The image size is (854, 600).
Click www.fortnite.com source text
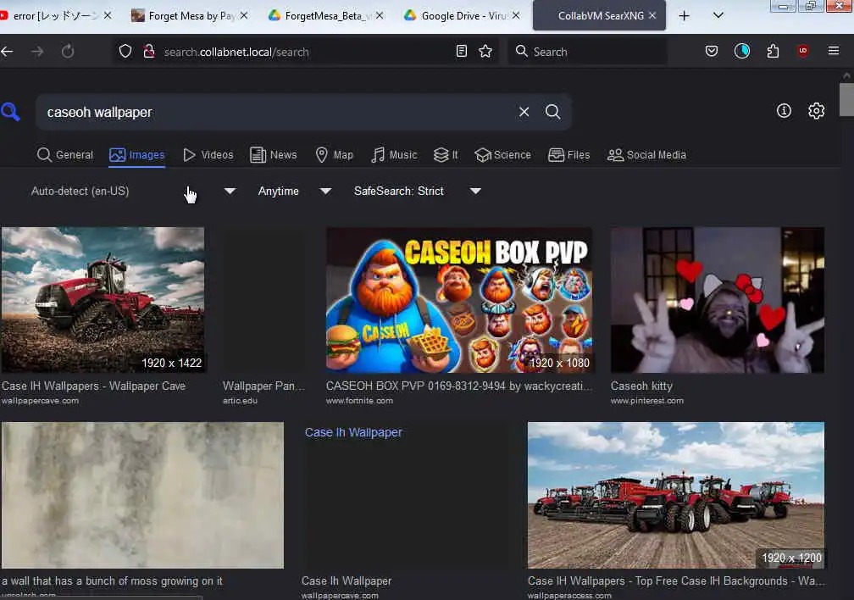[x=359, y=401]
